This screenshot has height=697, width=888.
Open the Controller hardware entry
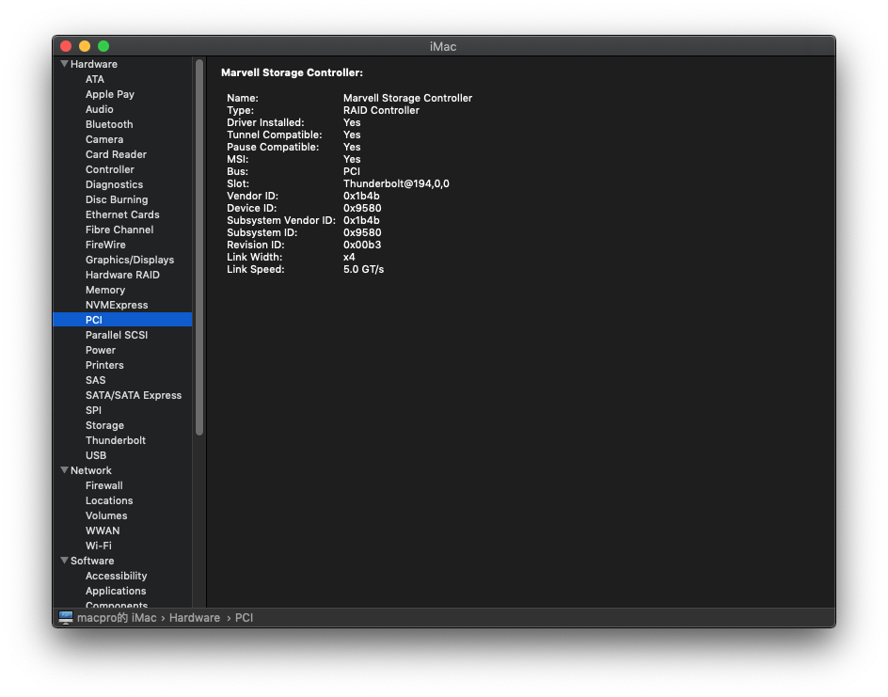(110, 169)
